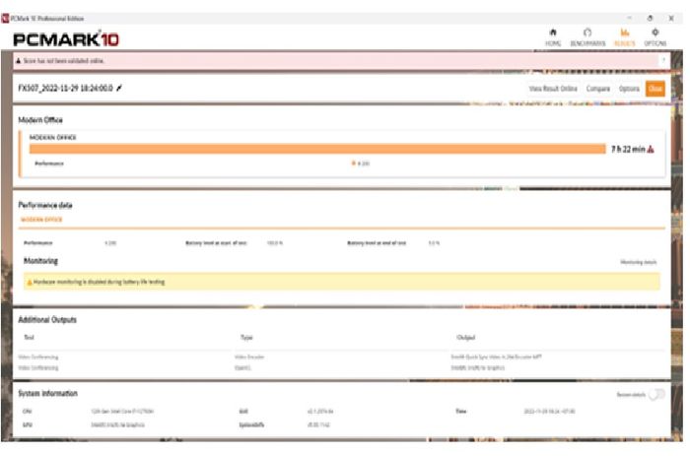690x456 pixels.
Task: Click the first Video Conferencing row
Action: coord(38,358)
